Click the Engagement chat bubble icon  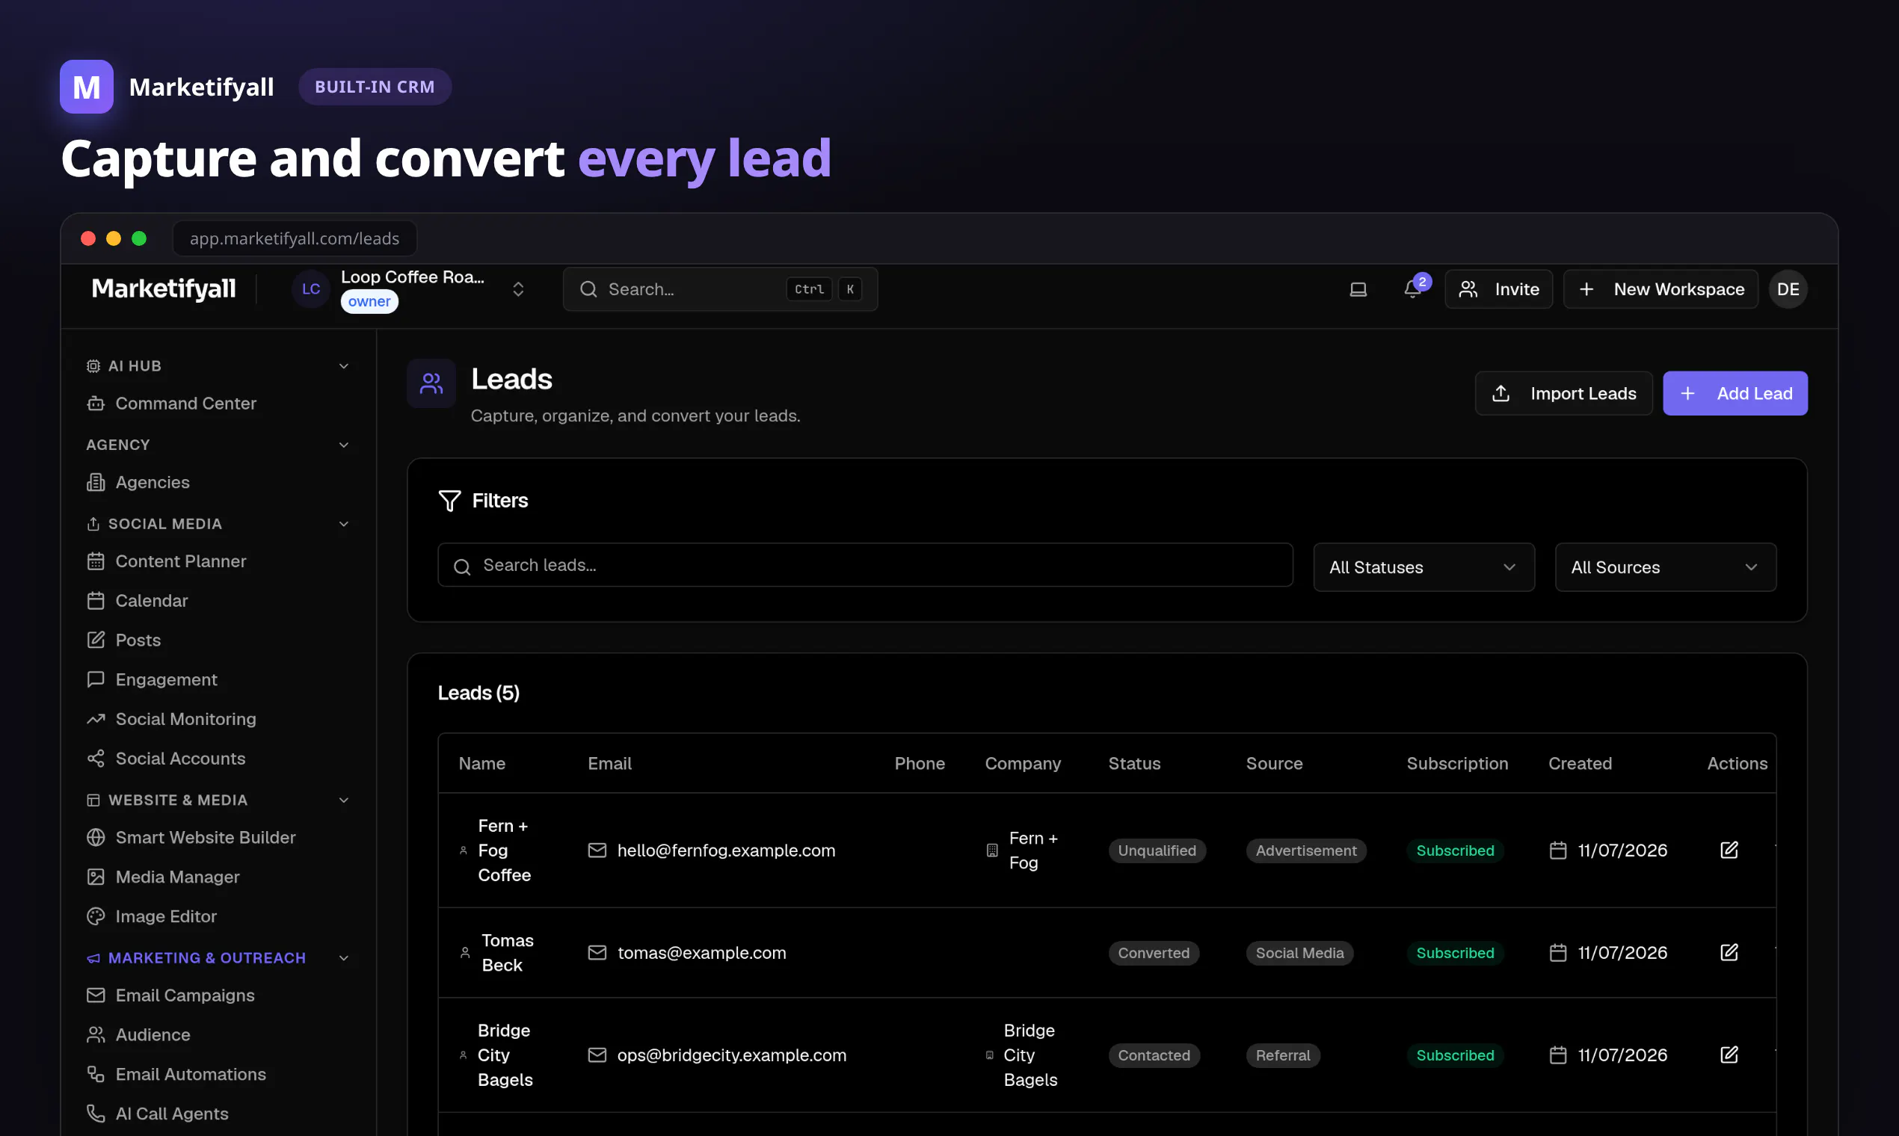(x=96, y=680)
